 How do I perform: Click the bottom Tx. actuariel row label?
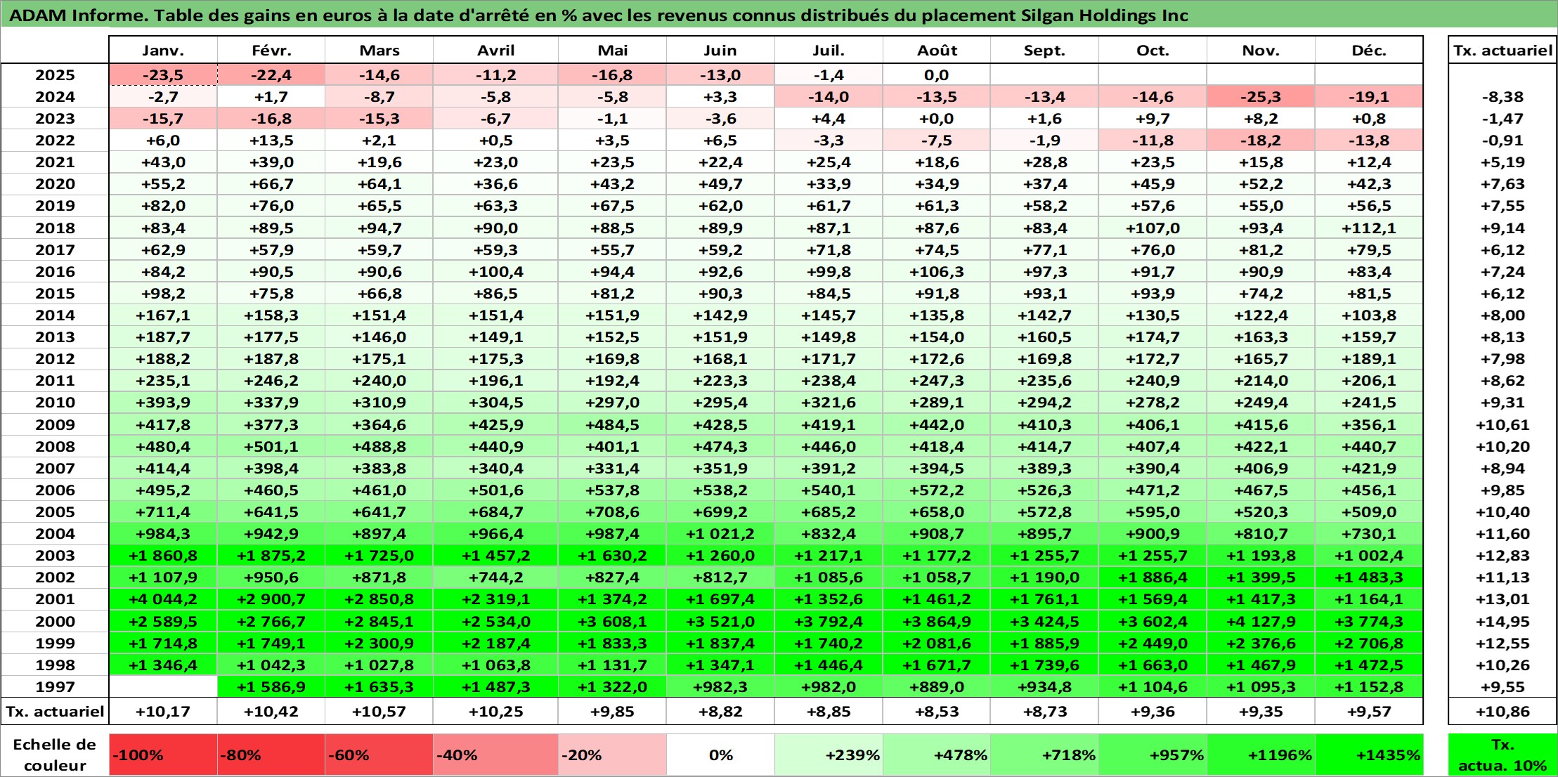55,711
